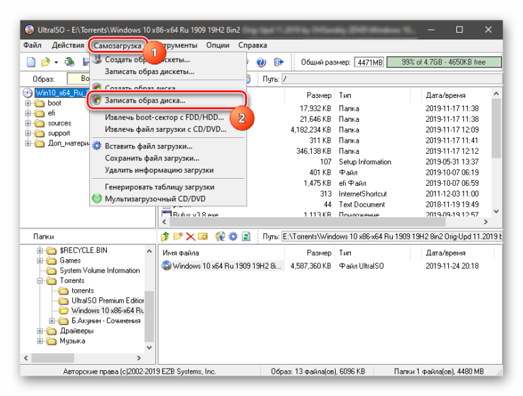Open the dropdown arrow next to Open icon
The height and width of the screenshot is (396, 523).
pyautogui.click(x=54, y=63)
